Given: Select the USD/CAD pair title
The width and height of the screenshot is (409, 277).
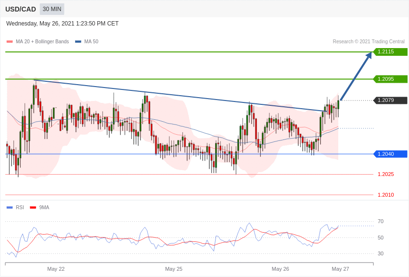Looking at the screenshot, I should pyautogui.click(x=21, y=10).
